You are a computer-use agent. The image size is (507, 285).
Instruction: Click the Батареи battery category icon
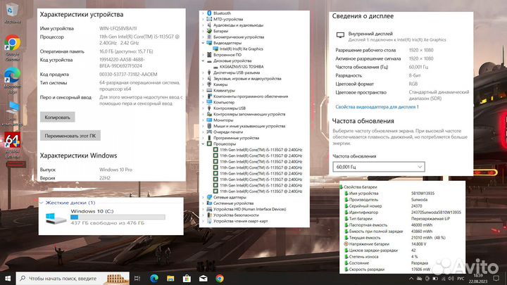pos(209,31)
